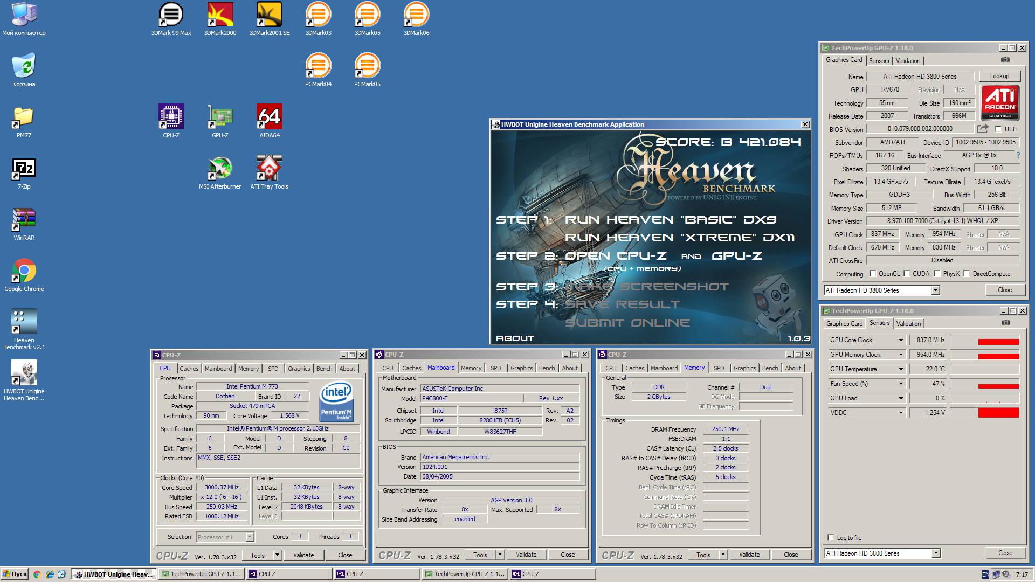Screen dimensions: 1035x582
Task: Open the PCMark04 desktop shortcut
Action: click(x=318, y=71)
